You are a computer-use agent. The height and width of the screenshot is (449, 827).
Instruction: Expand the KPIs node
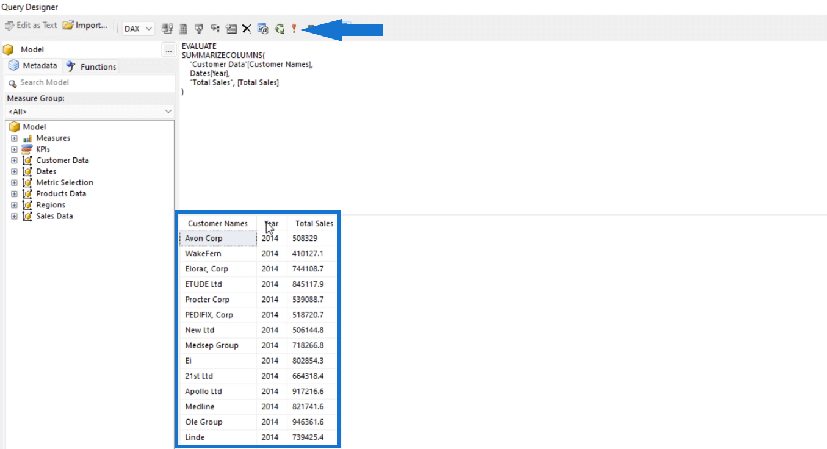(x=14, y=149)
